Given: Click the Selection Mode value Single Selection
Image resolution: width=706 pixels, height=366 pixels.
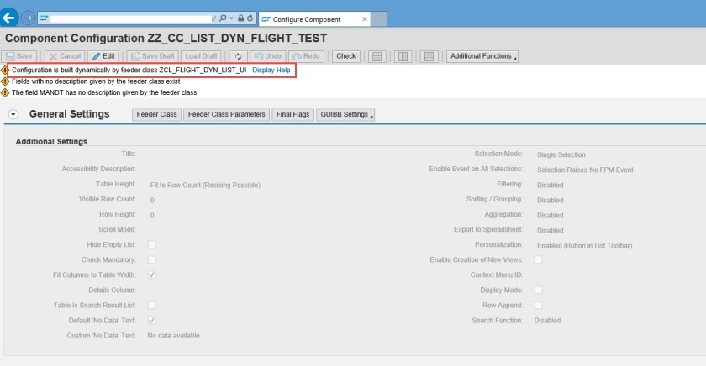Looking at the screenshot, I should click(x=561, y=154).
